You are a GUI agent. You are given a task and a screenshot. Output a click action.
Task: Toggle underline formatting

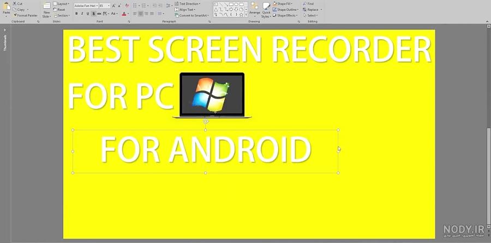88,14
